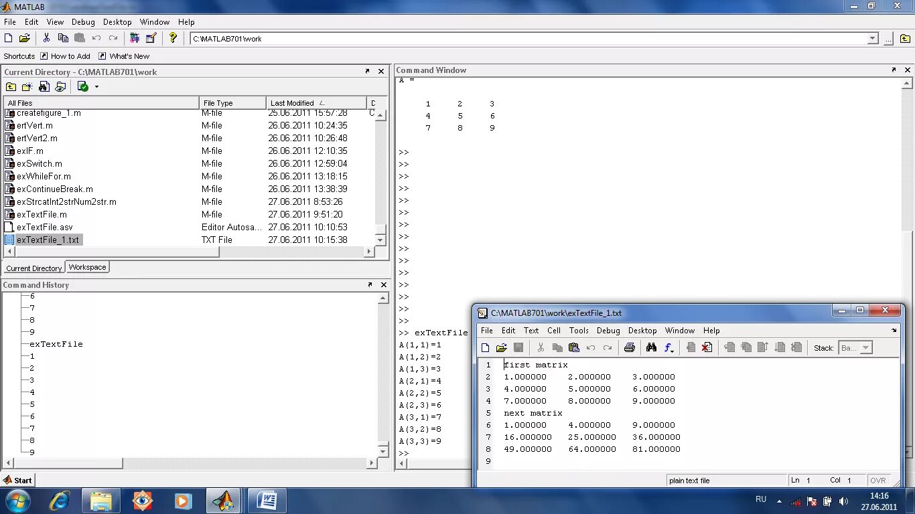Open File menu in main MATLAB window

tap(10, 22)
